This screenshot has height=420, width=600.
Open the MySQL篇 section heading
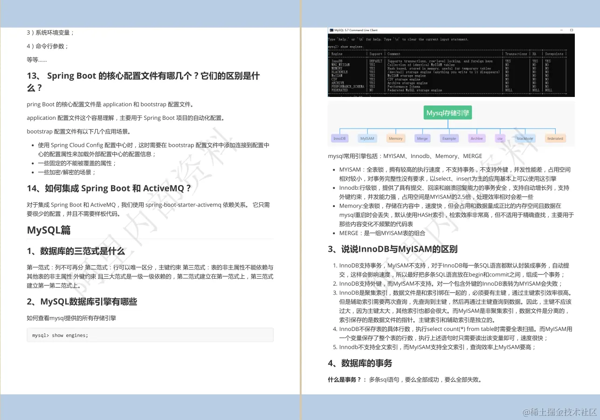49,230
